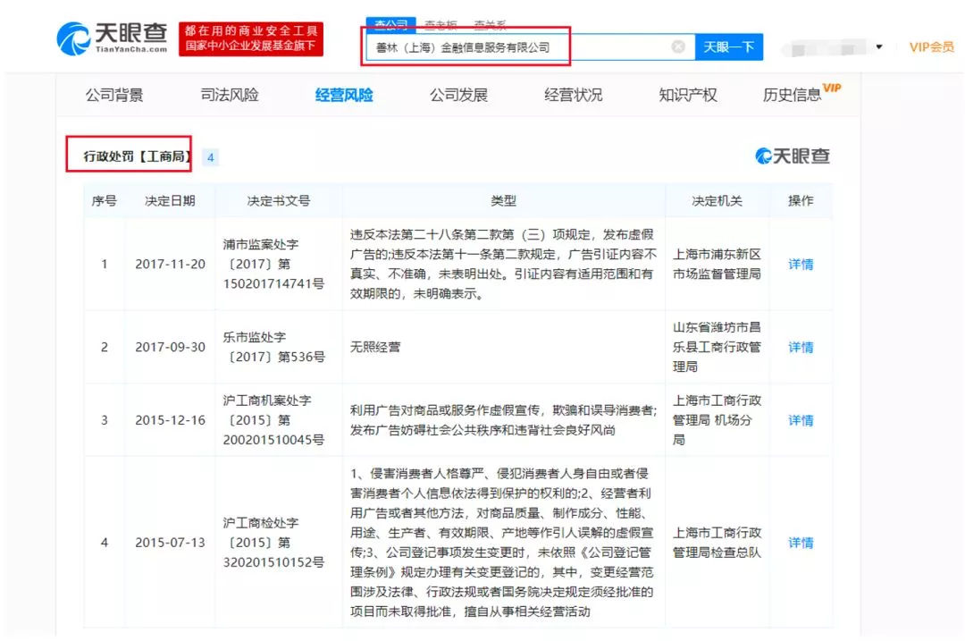Switch to the 司法风险 tab
The image size is (965, 641).
(x=230, y=95)
